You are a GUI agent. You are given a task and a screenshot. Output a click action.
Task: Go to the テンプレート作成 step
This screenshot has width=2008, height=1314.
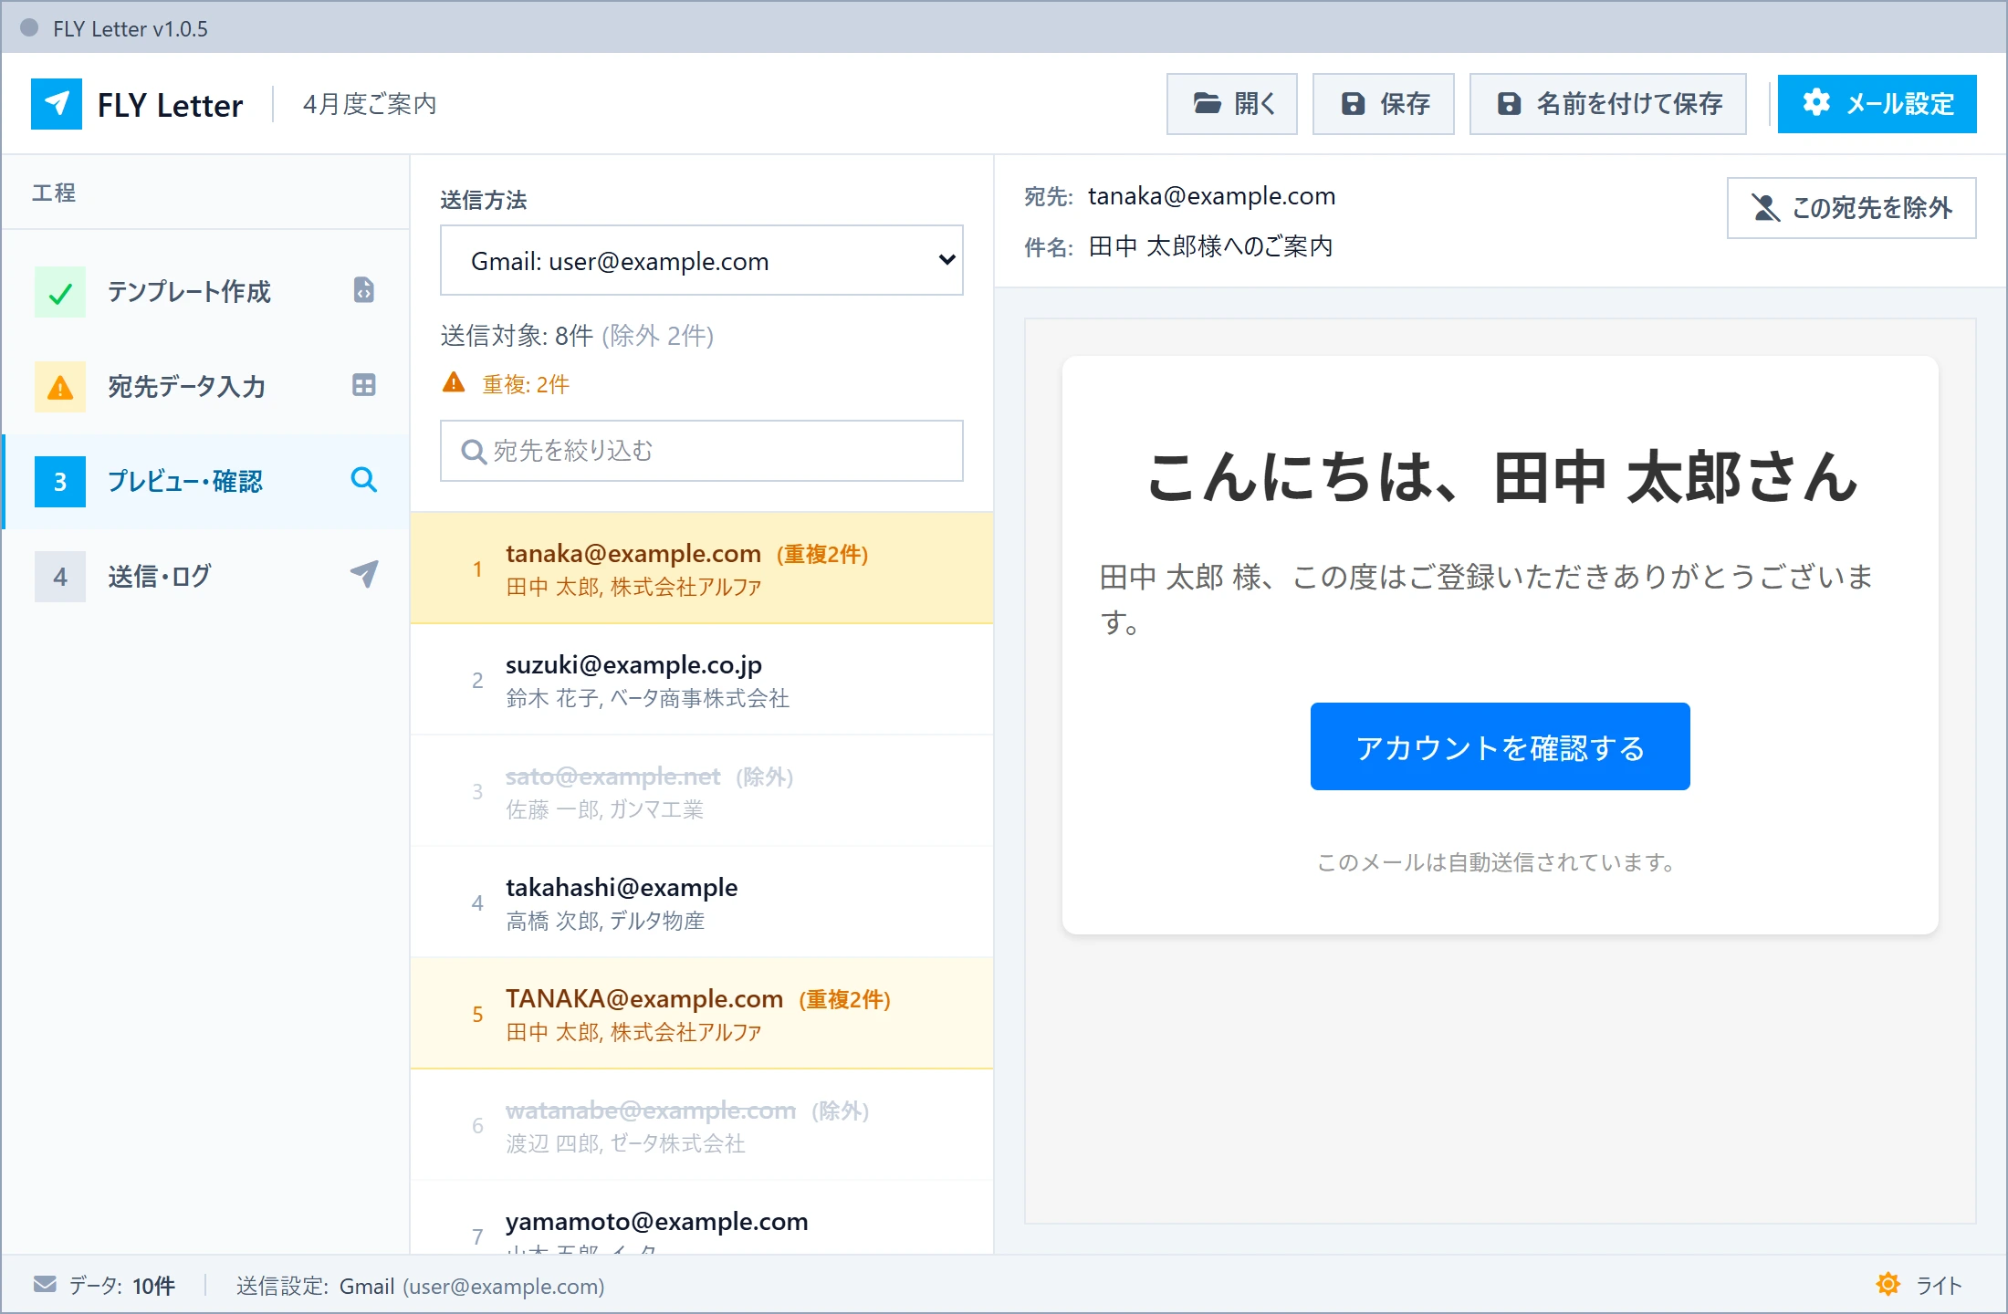point(206,292)
